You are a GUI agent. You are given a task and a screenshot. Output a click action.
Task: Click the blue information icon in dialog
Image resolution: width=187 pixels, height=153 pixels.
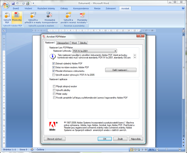(x=53, y=57)
